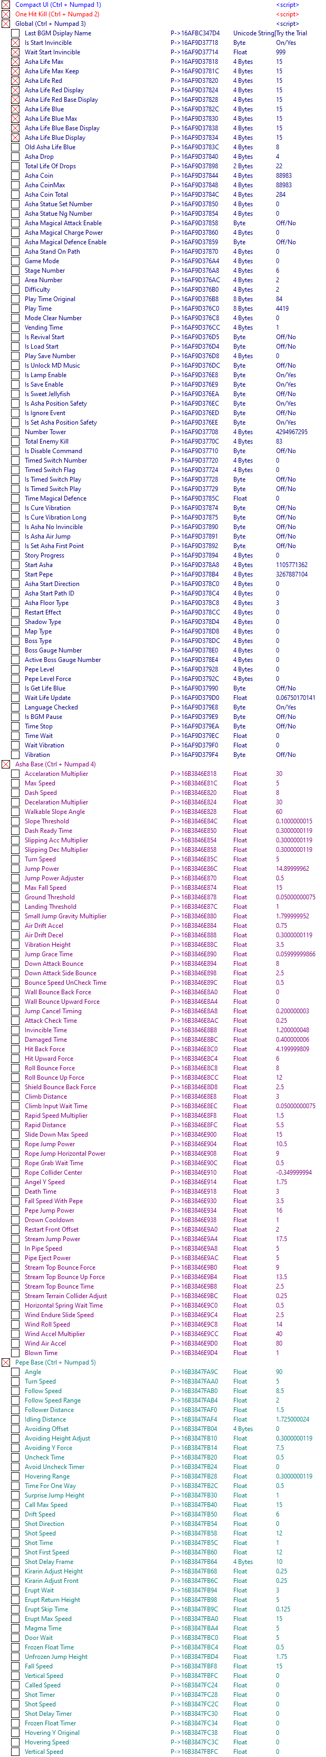
Task: Toggle the Asha Life Red Display checkbox
Action: [15, 90]
